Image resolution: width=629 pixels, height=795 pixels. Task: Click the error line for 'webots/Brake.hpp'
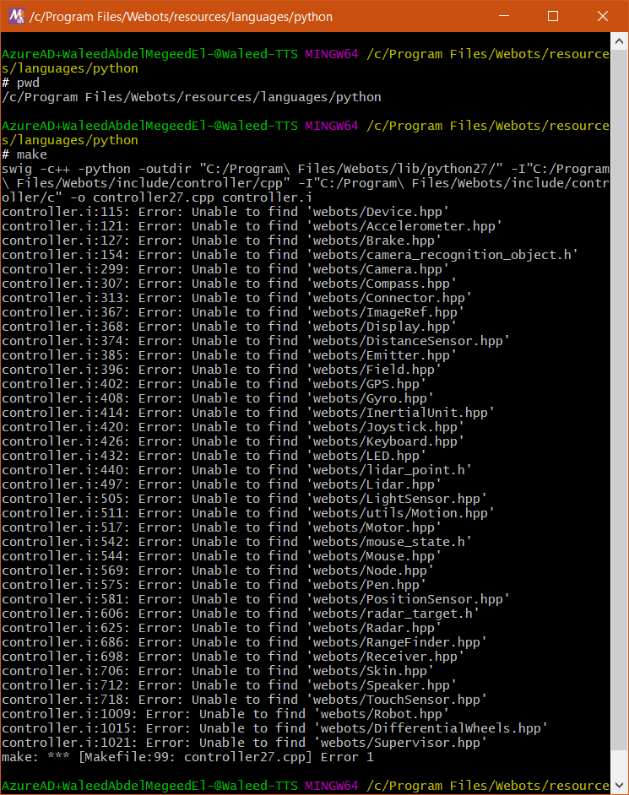click(222, 241)
